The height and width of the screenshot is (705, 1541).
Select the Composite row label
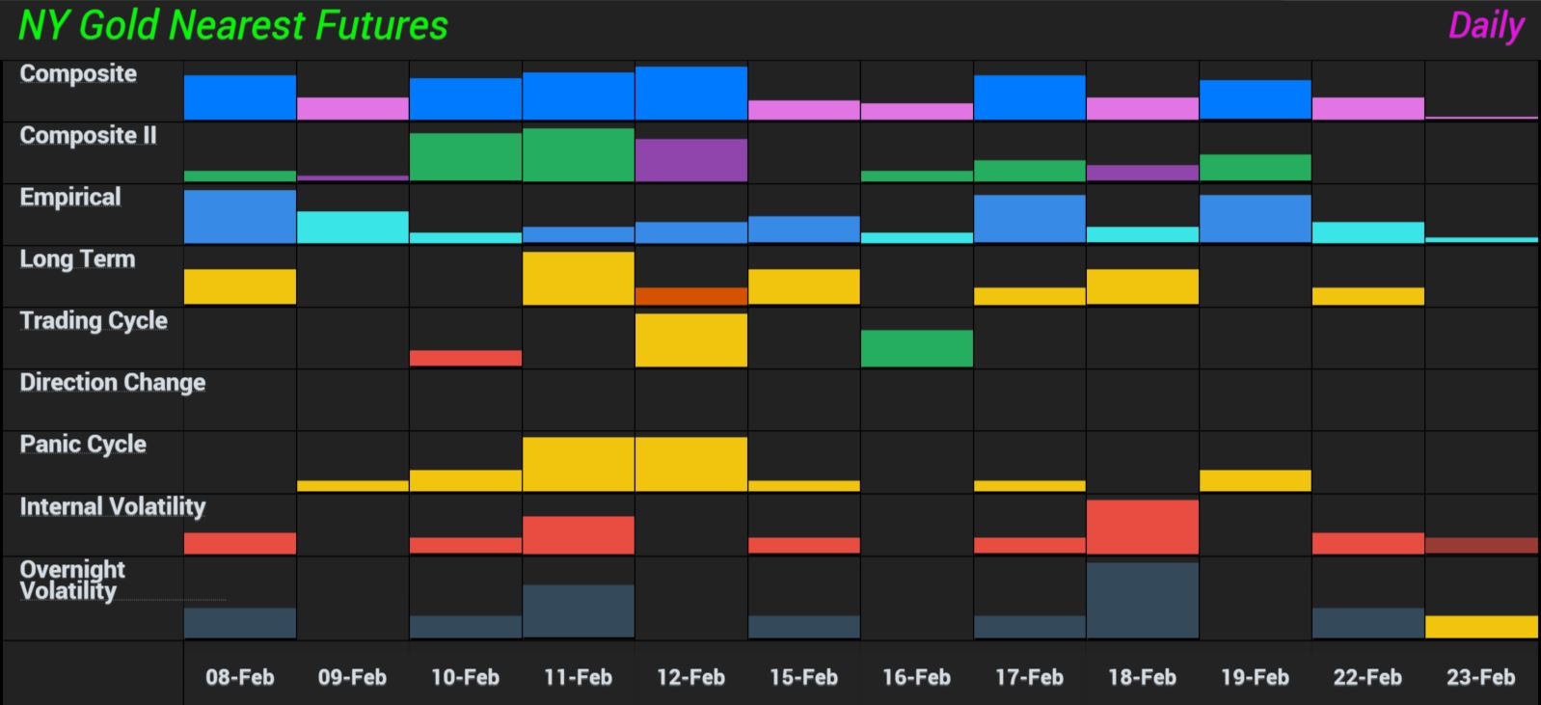(78, 74)
